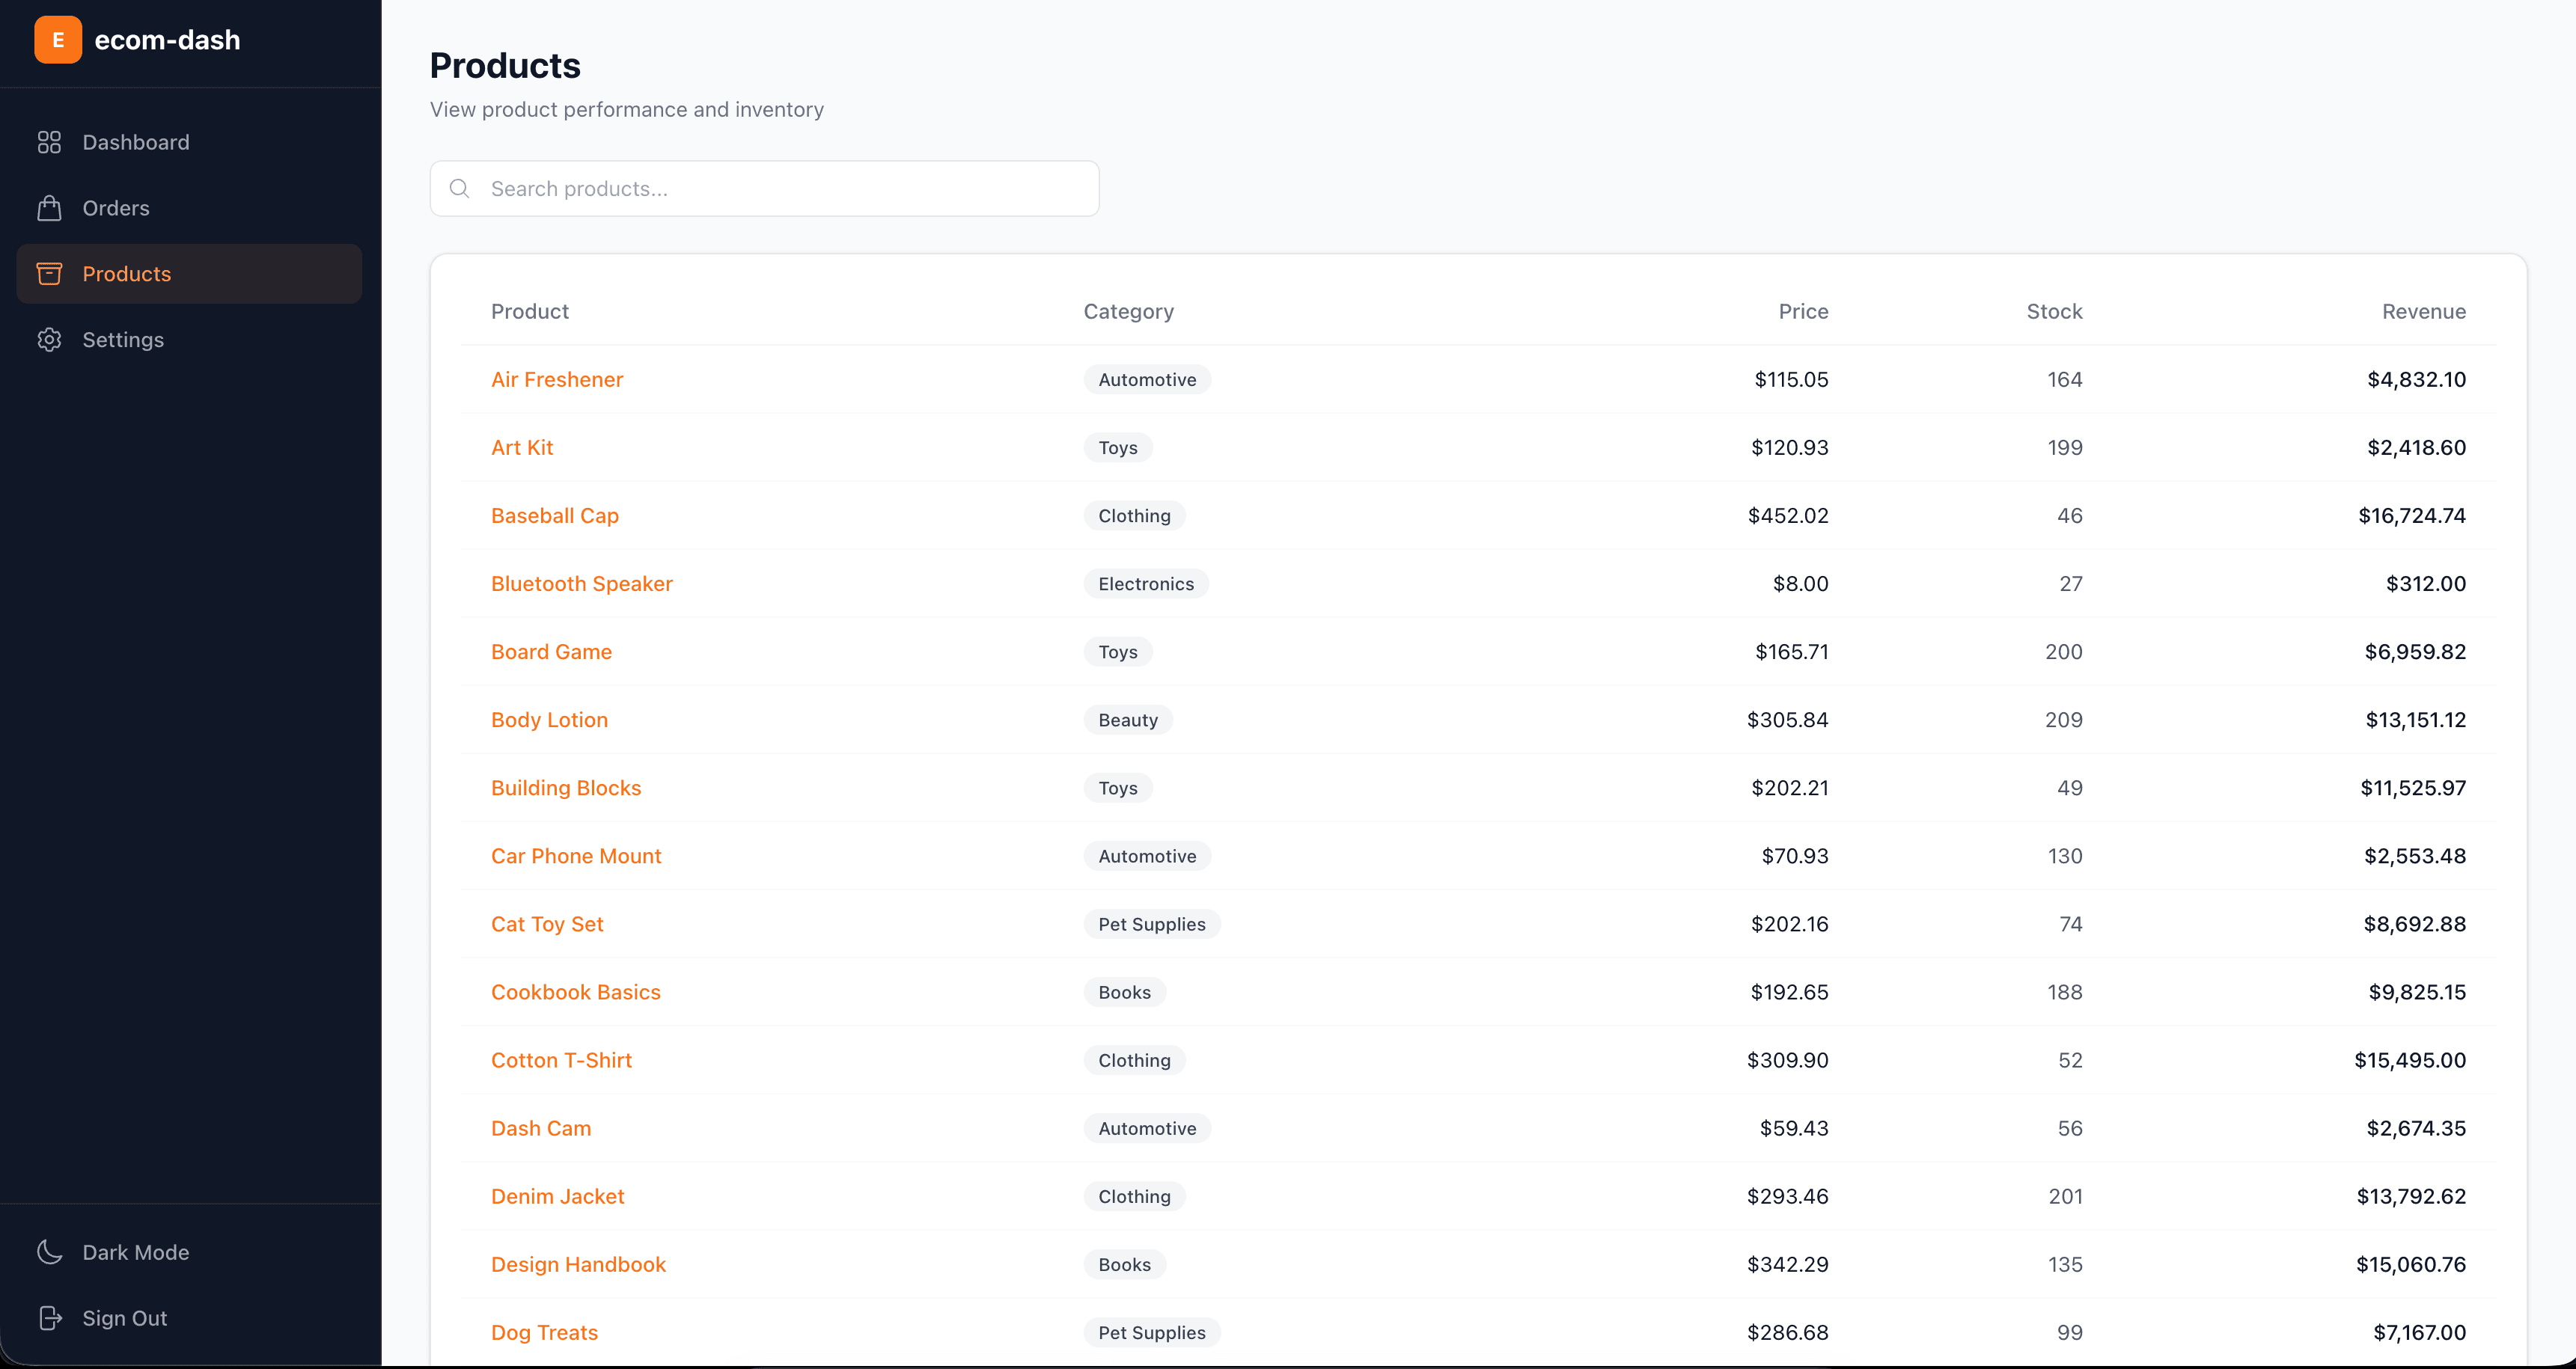Toggle Dark Mode in the sidebar
The height and width of the screenshot is (1369, 2576).
click(x=136, y=1252)
